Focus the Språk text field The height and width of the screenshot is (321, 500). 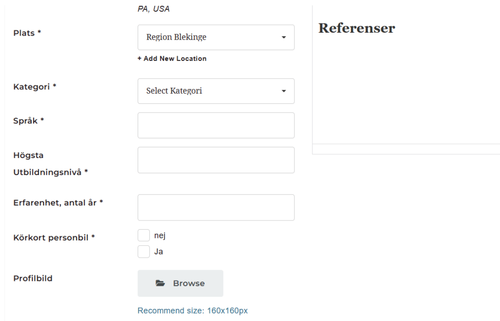pos(216,125)
